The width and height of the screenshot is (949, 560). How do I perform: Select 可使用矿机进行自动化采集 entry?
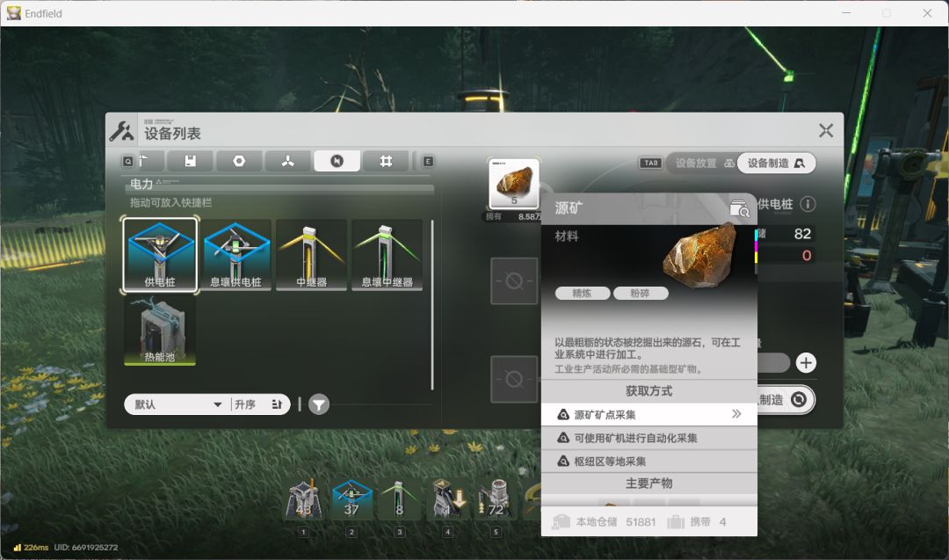point(648,439)
